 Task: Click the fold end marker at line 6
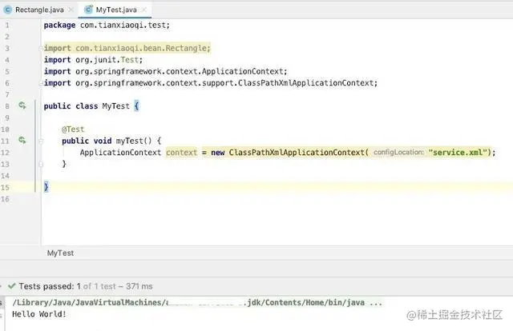click(x=41, y=83)
